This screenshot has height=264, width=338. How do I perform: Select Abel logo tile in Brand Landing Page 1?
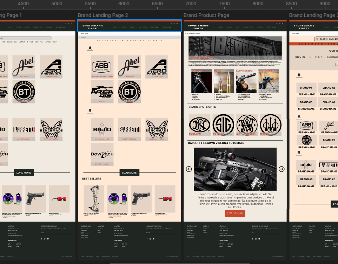(24, 67)
